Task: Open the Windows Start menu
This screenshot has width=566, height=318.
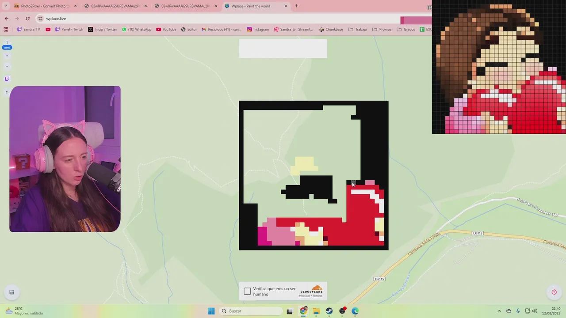Action: [x=211, y=311]
